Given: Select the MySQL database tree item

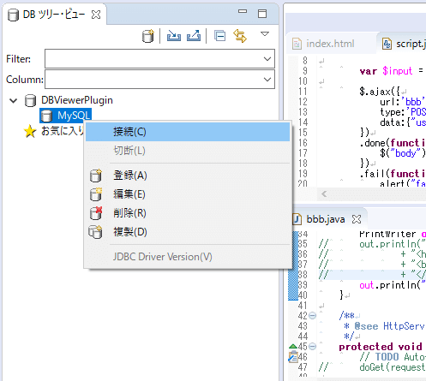Looking at the screenshot, I should pos(66,116).
